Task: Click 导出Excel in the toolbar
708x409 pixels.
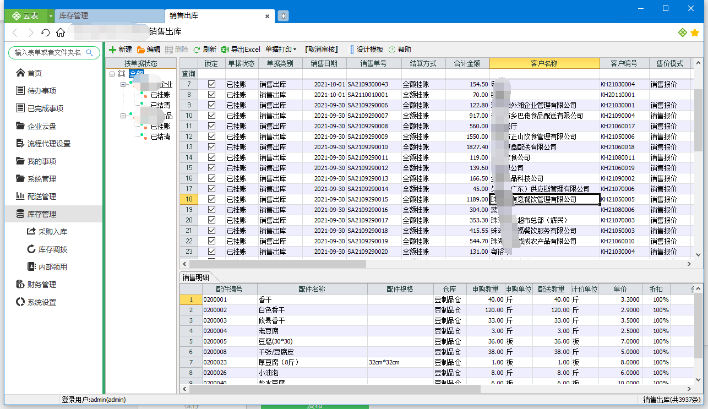Action: point(241,50)
